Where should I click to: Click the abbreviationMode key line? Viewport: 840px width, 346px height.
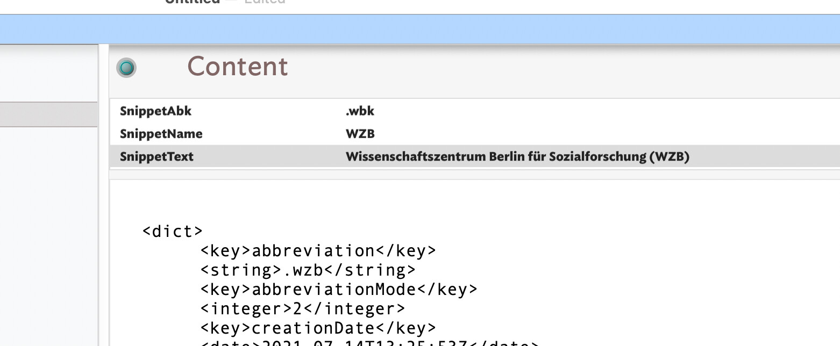[x=339, y=290]
